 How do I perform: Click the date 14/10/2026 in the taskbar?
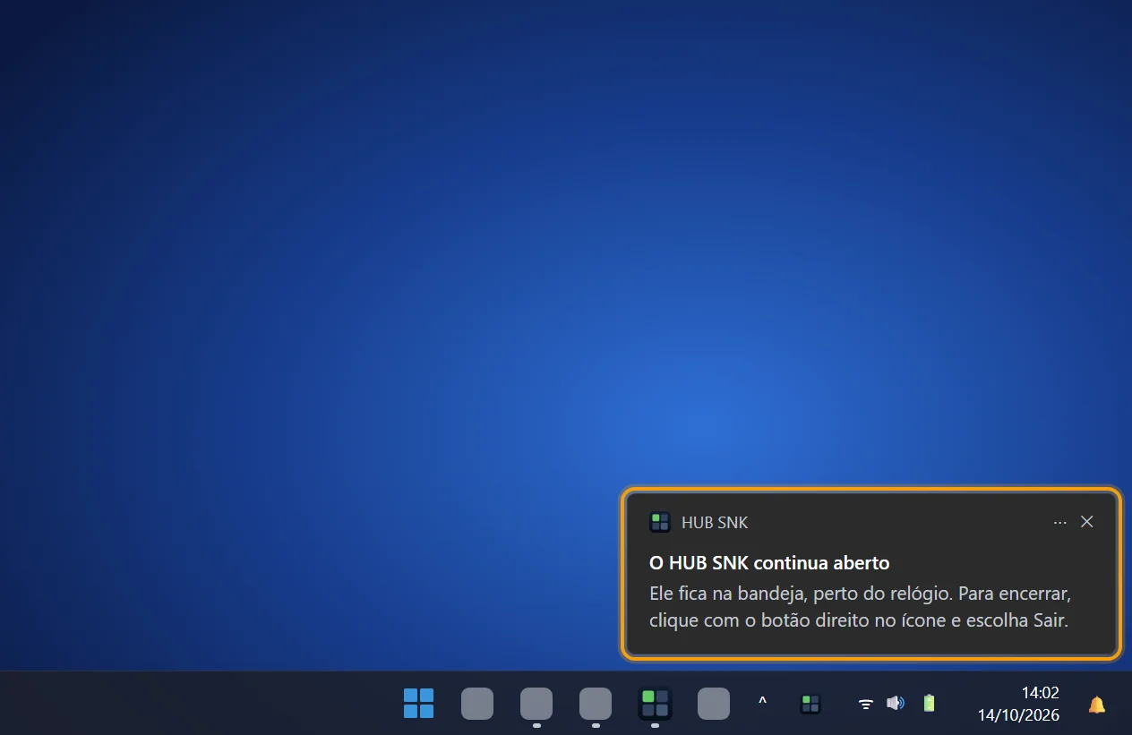point(1018,715)
